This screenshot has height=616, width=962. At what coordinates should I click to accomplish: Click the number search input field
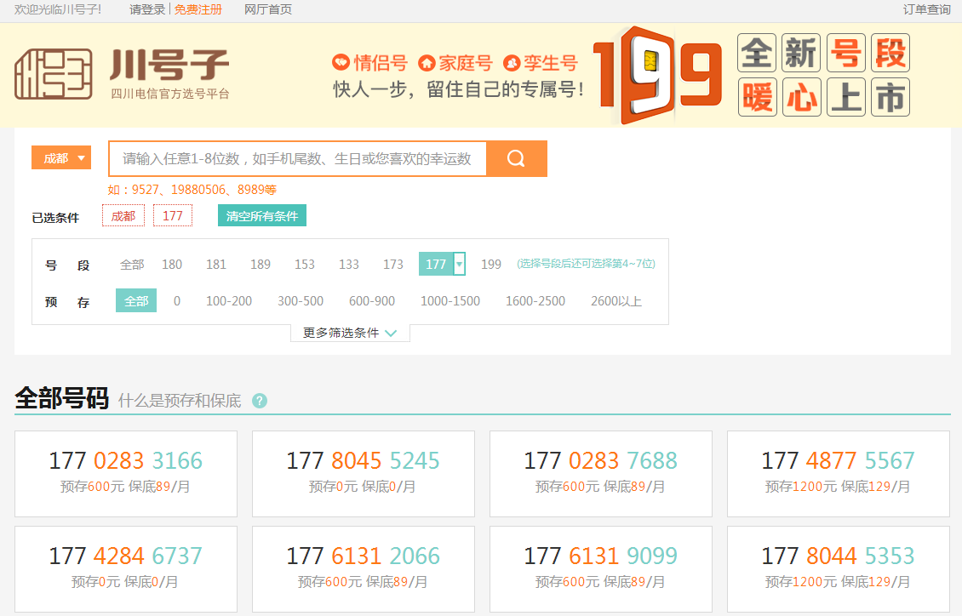297,159
